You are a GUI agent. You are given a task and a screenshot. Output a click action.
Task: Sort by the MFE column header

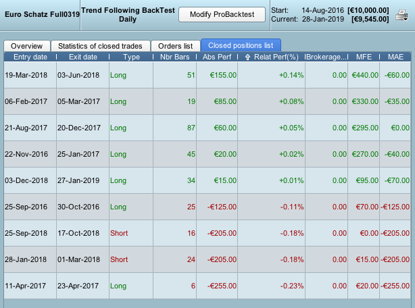(364, 57)
